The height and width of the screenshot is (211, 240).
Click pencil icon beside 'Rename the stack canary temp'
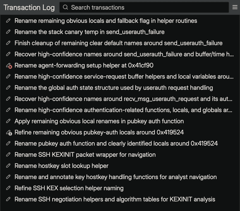(x=8, y=32)
